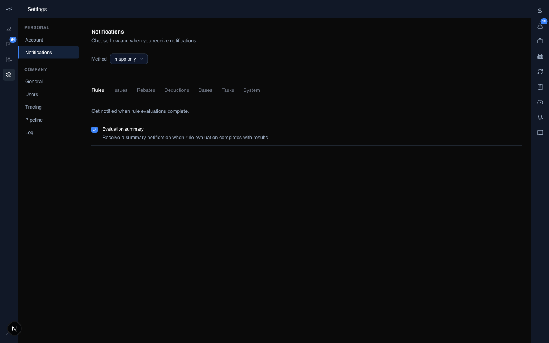
Task: Open the briefcase icon in right rail
Action: [540, 41]
